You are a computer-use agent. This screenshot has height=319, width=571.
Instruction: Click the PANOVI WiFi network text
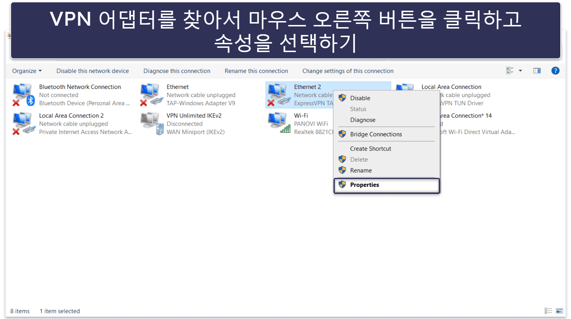pyautogui.click(x=311, y=124)
